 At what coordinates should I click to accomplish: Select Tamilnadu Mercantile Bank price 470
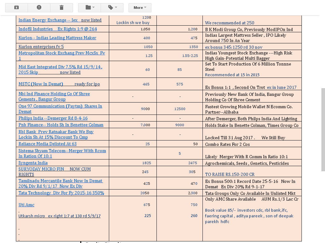coord(194,184)
